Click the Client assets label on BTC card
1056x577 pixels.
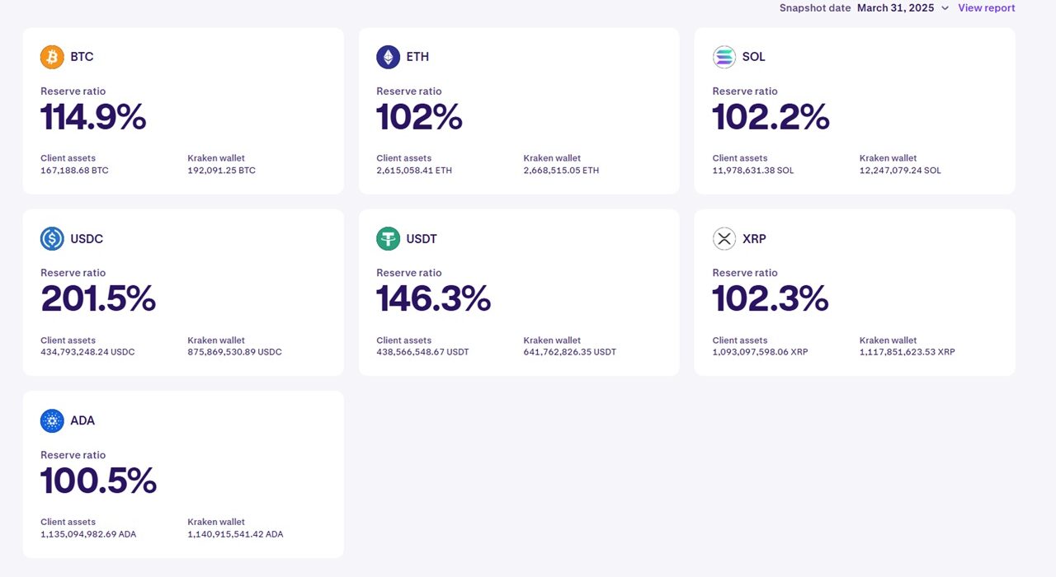[68, 158]
